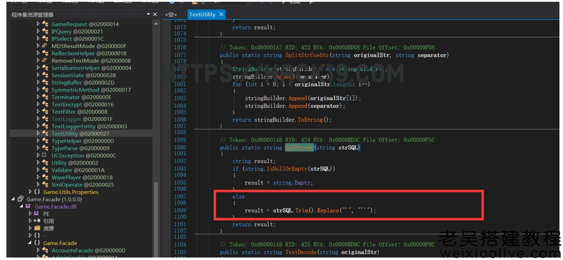The height and width of the screenshot is (260, 563).
Task: Close the 程序集资源管理器 panel
Action: coord(155,14)
